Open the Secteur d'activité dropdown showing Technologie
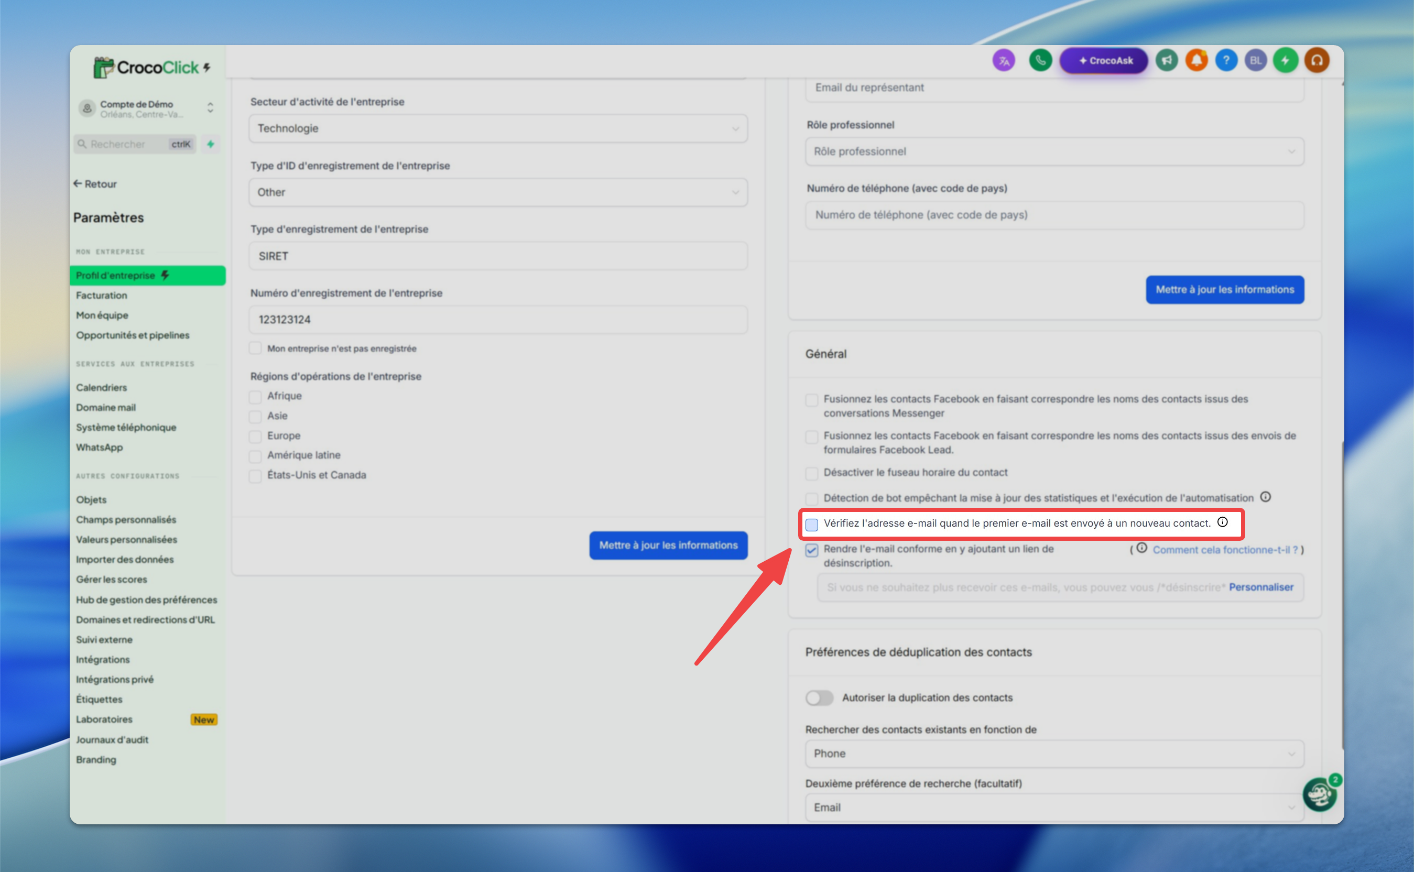 [498, 128]
